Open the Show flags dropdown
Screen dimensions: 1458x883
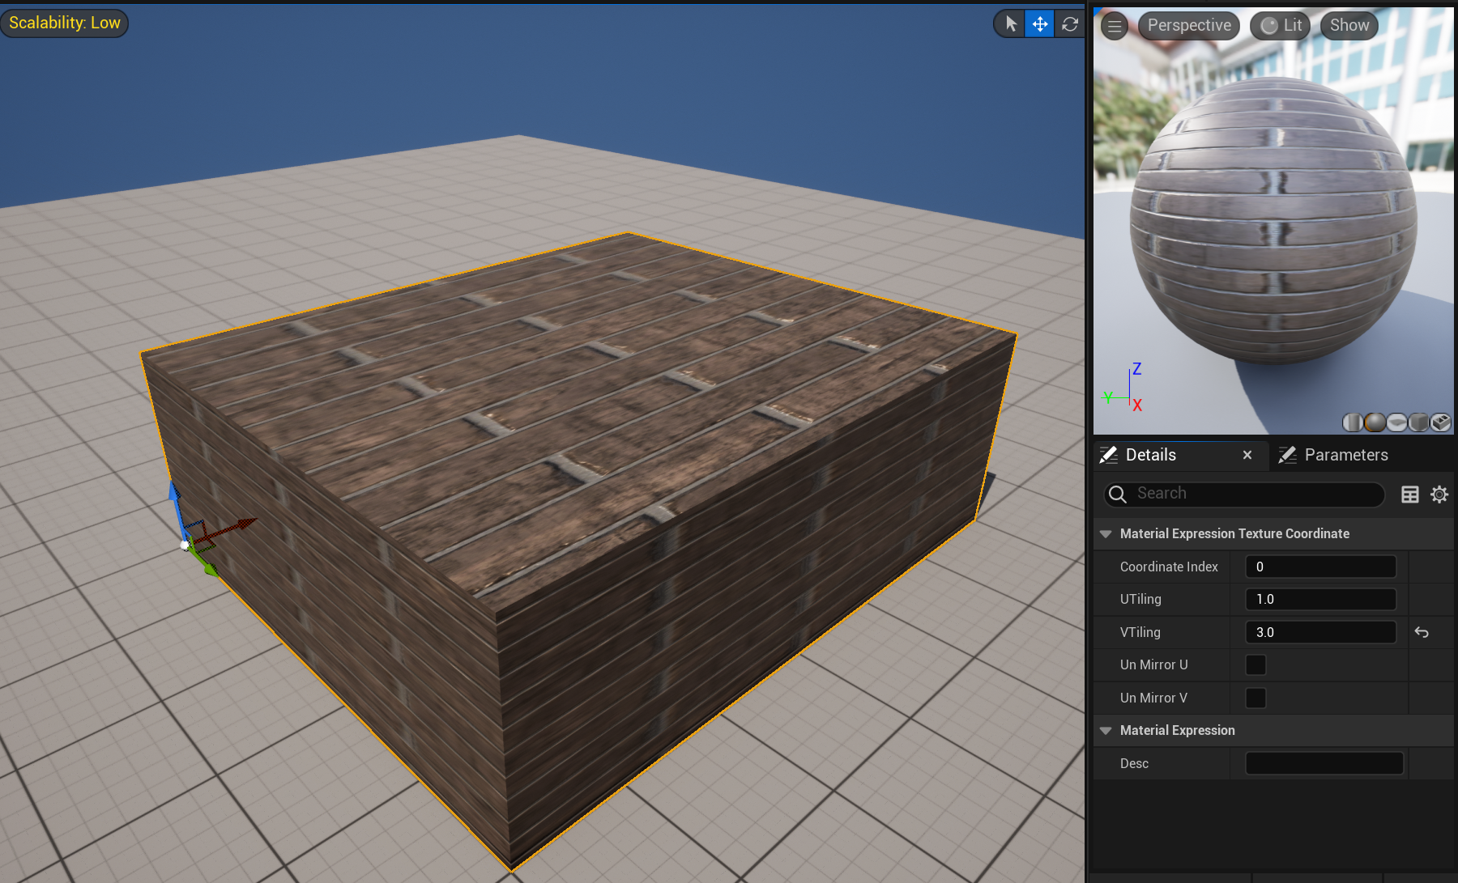pyautogui.click(x=1349, y=26)
